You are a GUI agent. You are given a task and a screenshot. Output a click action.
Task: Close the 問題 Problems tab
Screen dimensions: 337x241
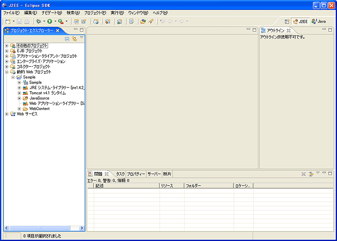coord(107,174)
